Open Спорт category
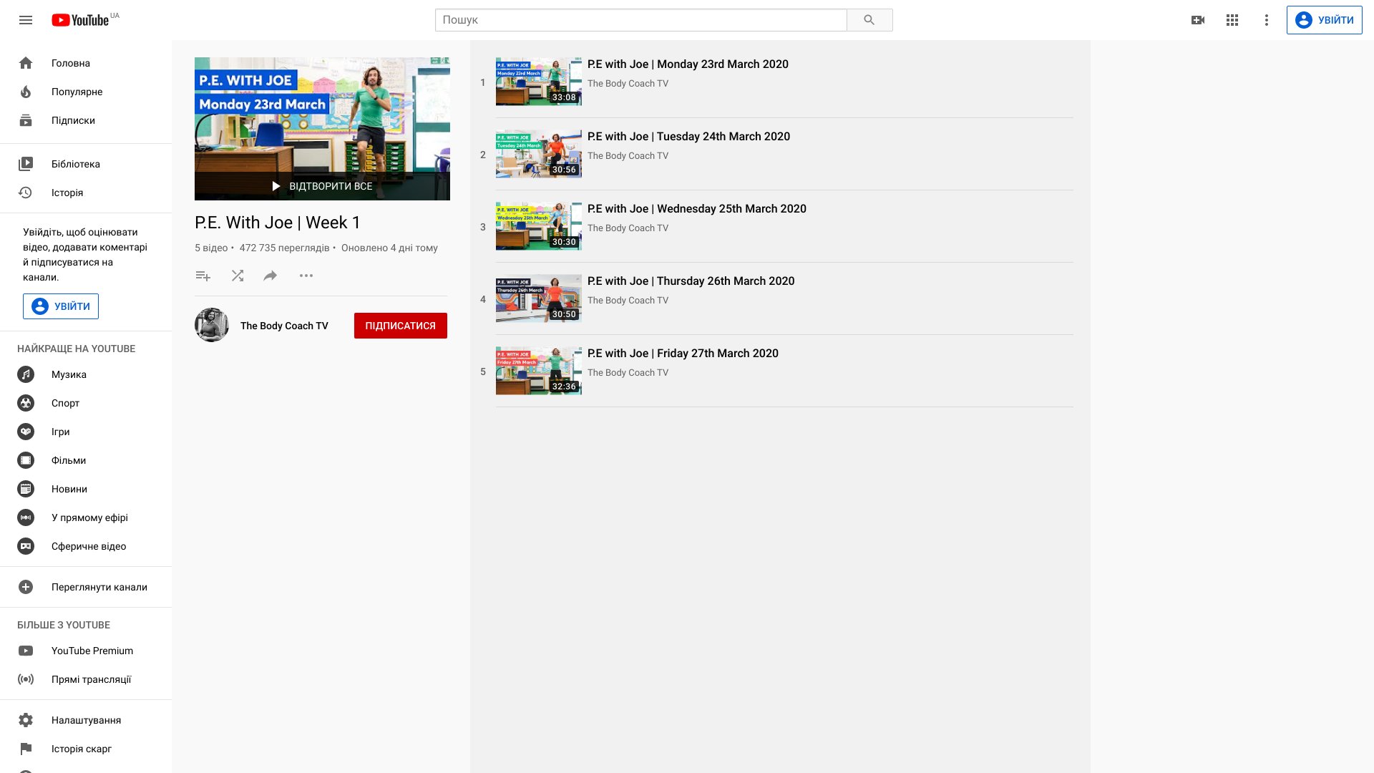 86,403
